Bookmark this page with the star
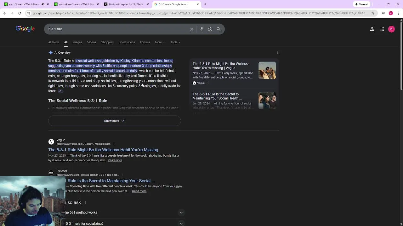The height and width of the screenshot is (226, 403). pos(373,13)
